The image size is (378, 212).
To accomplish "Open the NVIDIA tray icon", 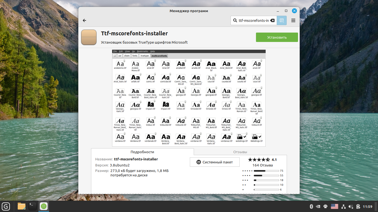I will coord(318,206).
